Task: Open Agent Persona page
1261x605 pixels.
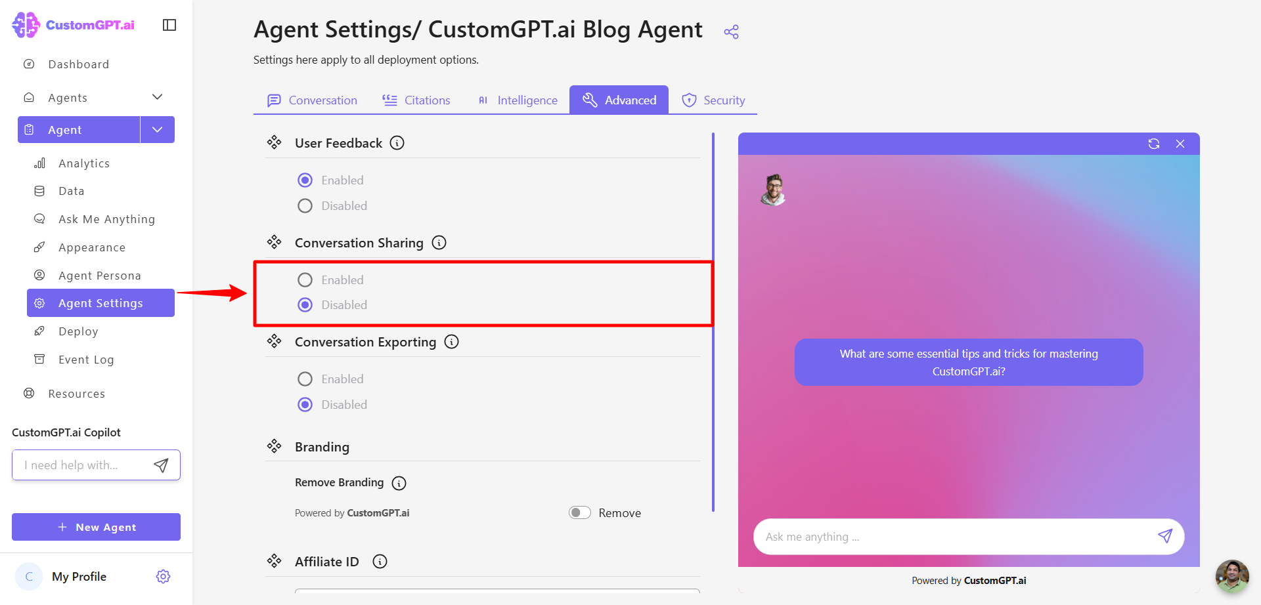Action: click(99, 276)
